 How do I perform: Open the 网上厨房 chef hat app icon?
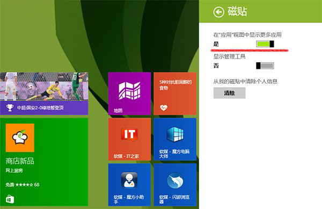(x=20, y=138)
